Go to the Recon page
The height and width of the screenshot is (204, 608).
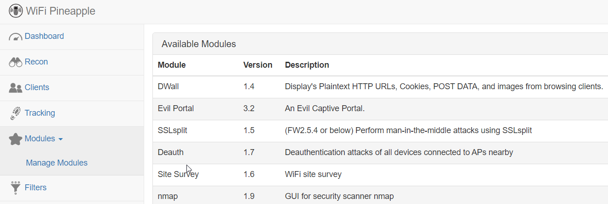36,62
